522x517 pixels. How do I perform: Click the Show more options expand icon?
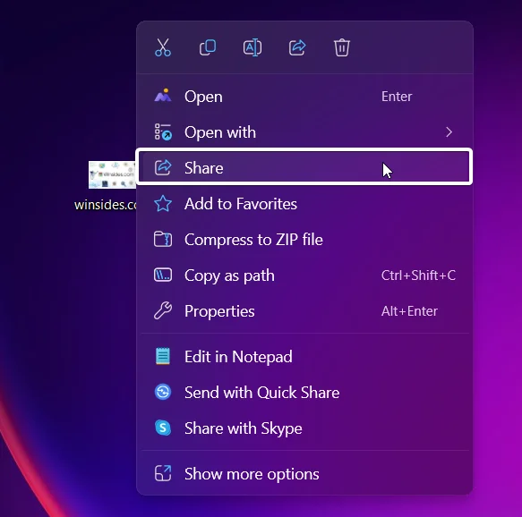point(163,473)
